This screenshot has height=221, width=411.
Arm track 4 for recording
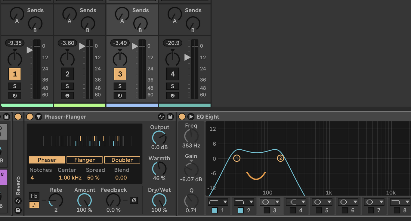[x=173, y=95]
